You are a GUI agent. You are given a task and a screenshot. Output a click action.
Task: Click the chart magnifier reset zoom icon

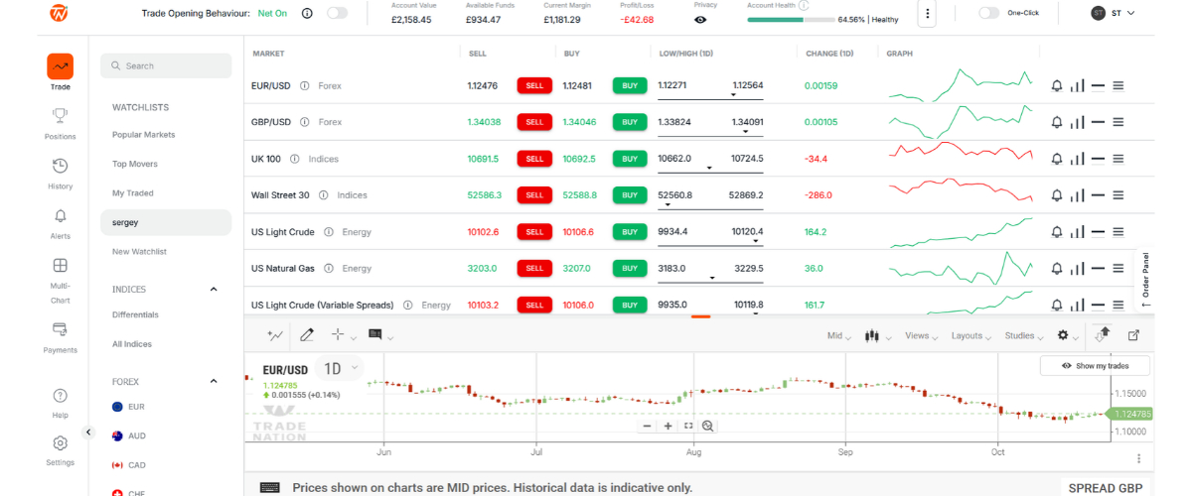tap(708, 426)
